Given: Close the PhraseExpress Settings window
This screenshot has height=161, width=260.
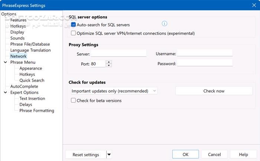Looking at the screenshot, I should pos(253,6).
